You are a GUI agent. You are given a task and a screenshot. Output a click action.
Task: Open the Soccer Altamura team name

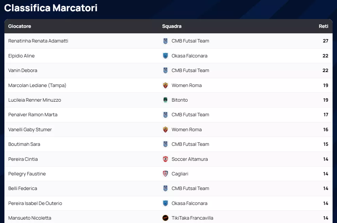pyautogui.click(x=190, y=159)
